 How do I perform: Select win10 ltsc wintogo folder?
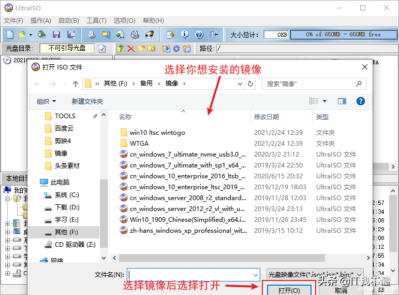click(x=153, y=133)
